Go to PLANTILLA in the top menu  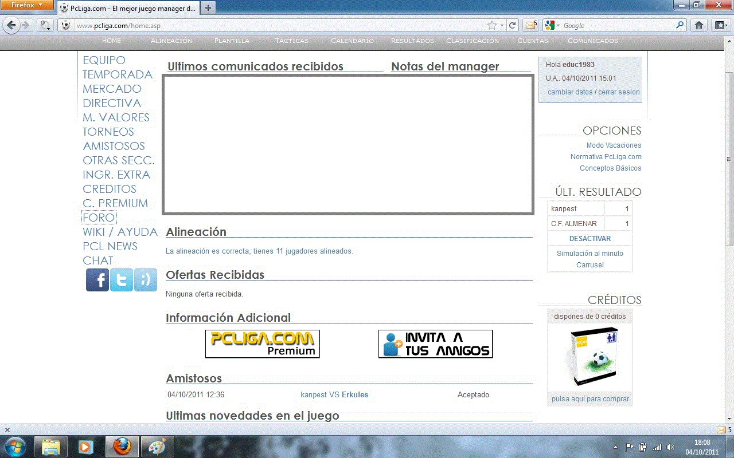click(x=232, y=41)
